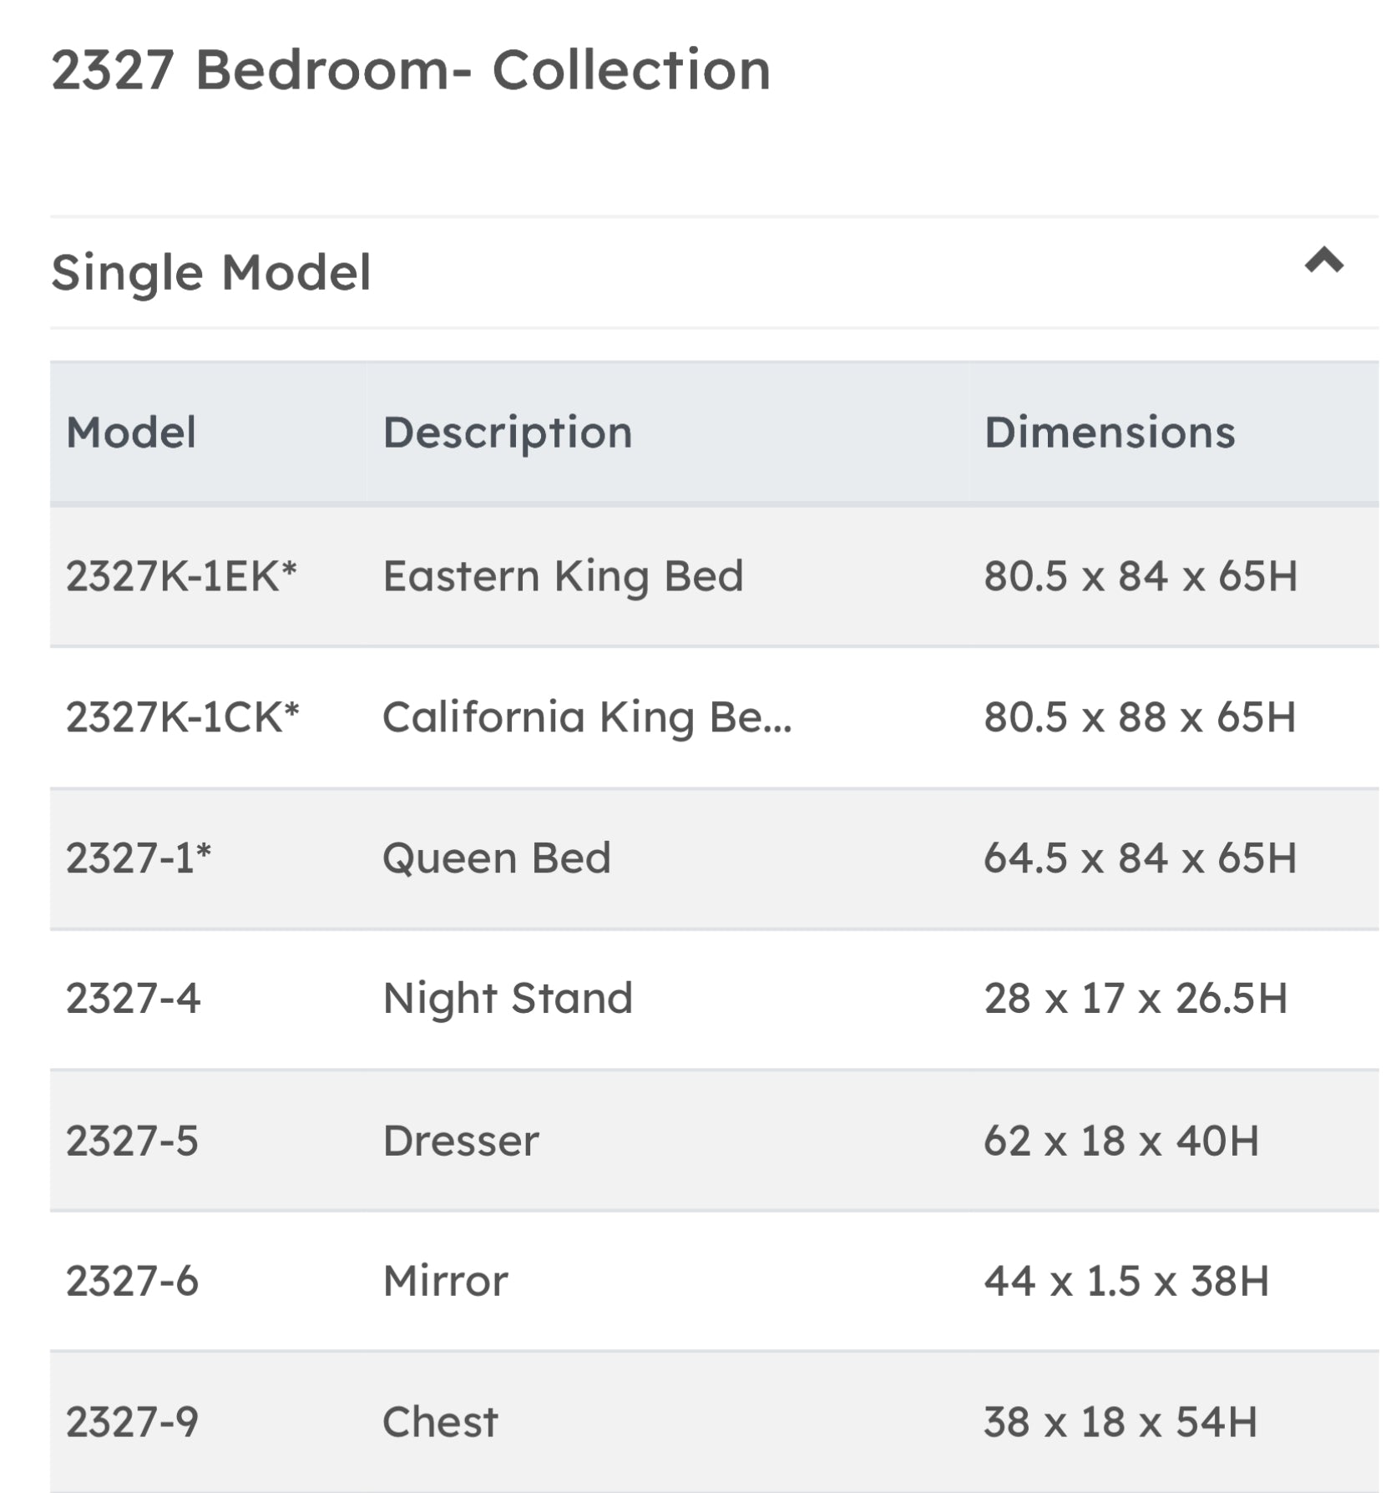Select the 2327-5 model cell
Screen dimensions: 1386x1493
tap(133, 1141)
